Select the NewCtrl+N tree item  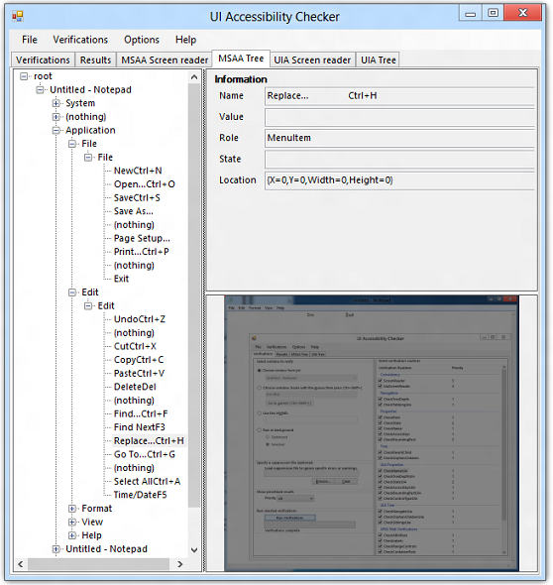(138, 171)
